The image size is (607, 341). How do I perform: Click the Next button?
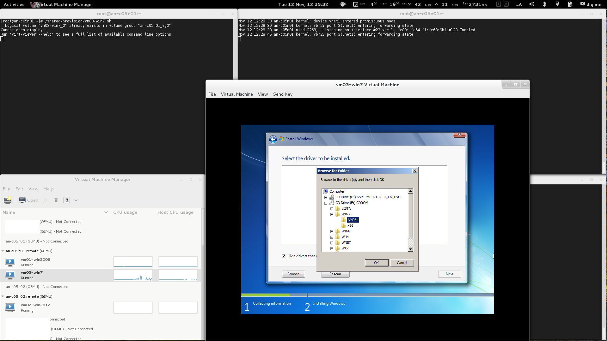(450, 274)
